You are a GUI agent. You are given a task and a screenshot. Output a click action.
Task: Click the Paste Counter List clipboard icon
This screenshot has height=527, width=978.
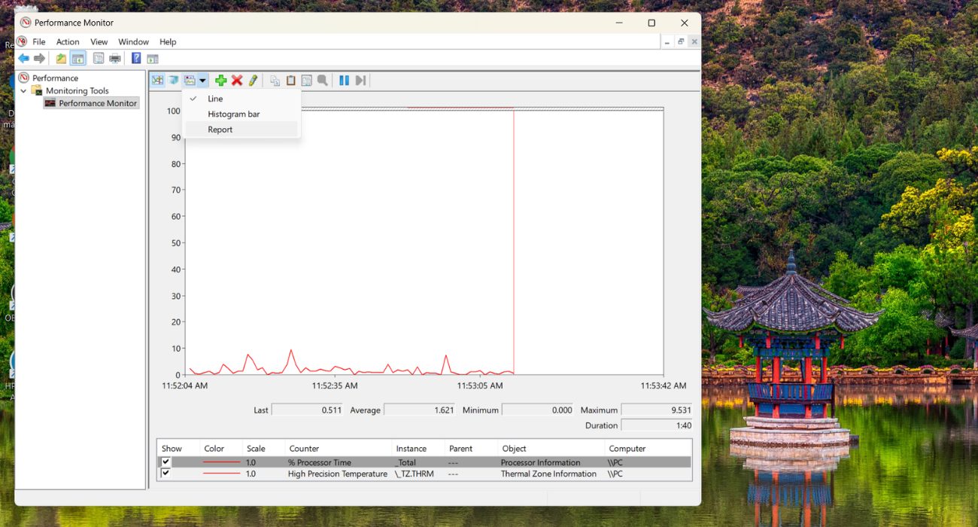(290, 81)
